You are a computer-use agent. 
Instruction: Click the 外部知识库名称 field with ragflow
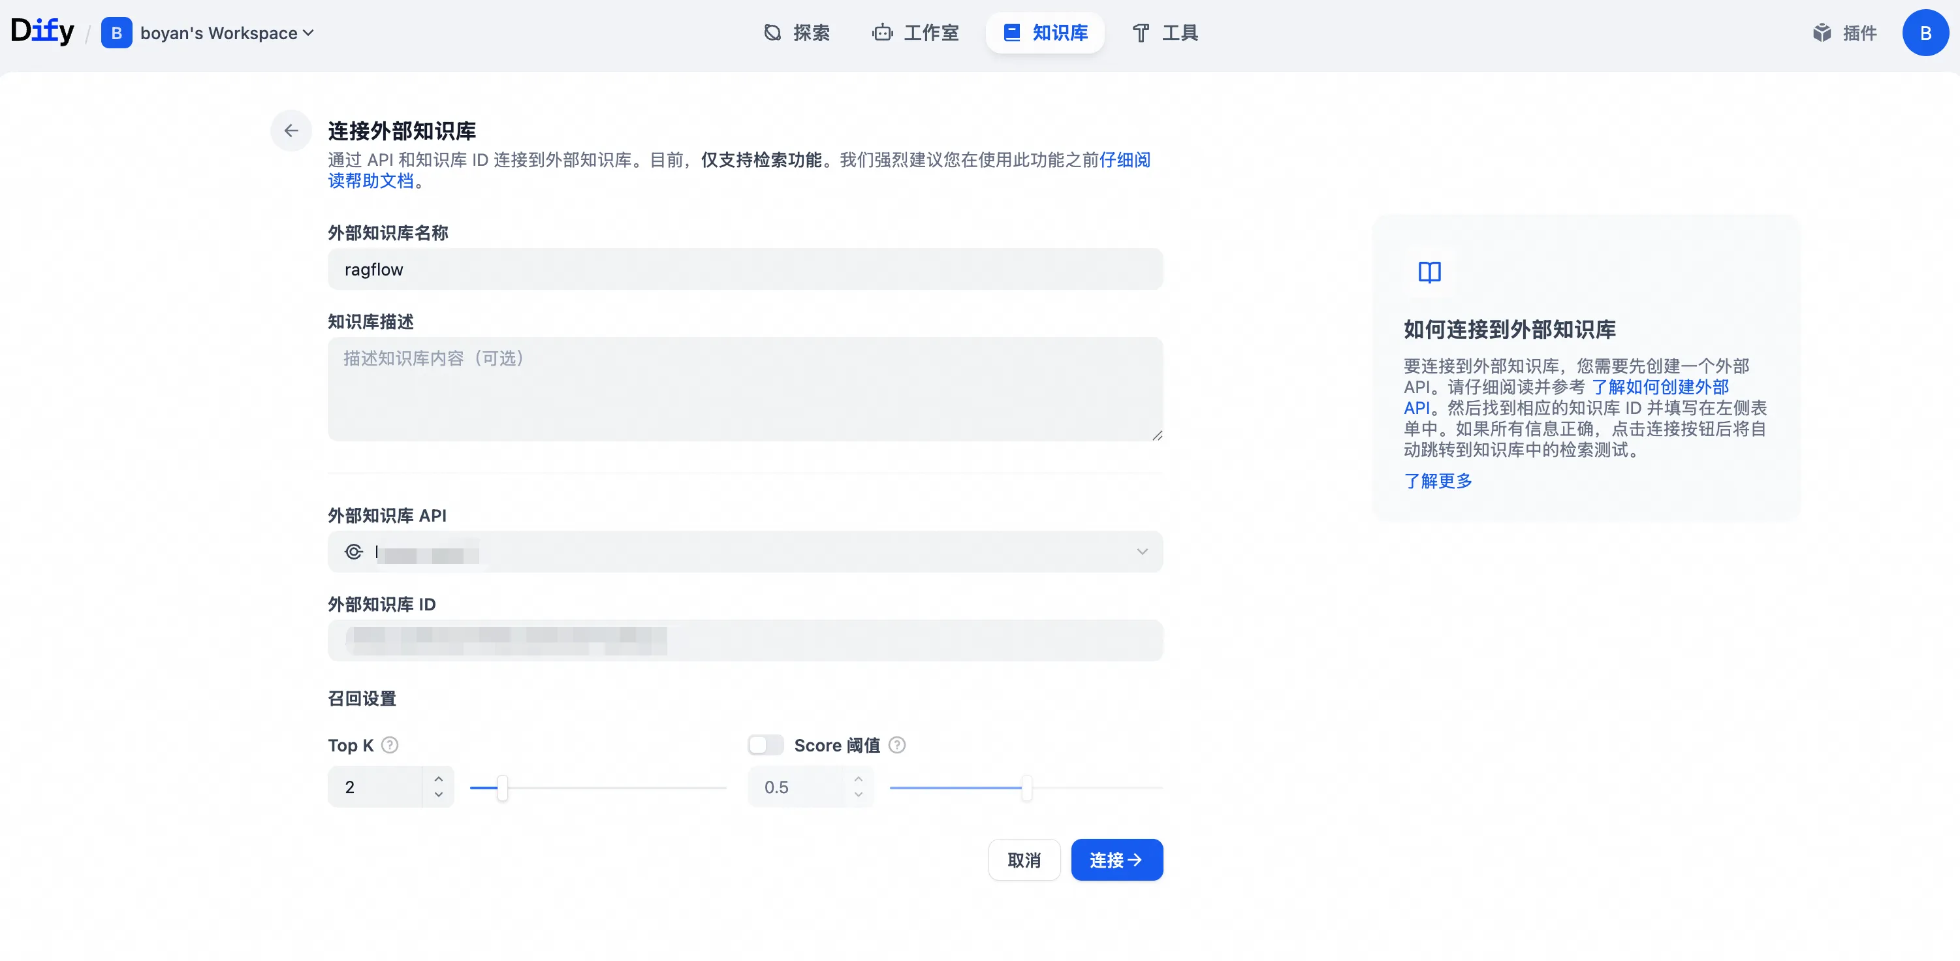click(745, 270)
